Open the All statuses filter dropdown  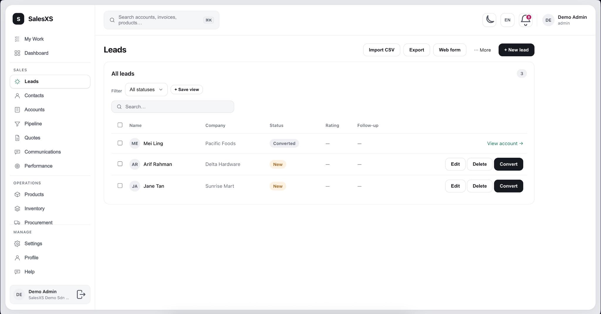(x=146, y=89)
